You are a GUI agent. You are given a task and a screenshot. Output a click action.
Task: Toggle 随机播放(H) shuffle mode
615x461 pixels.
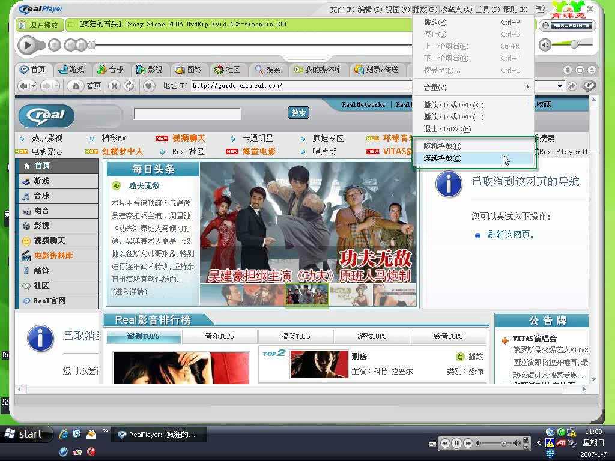473,146
